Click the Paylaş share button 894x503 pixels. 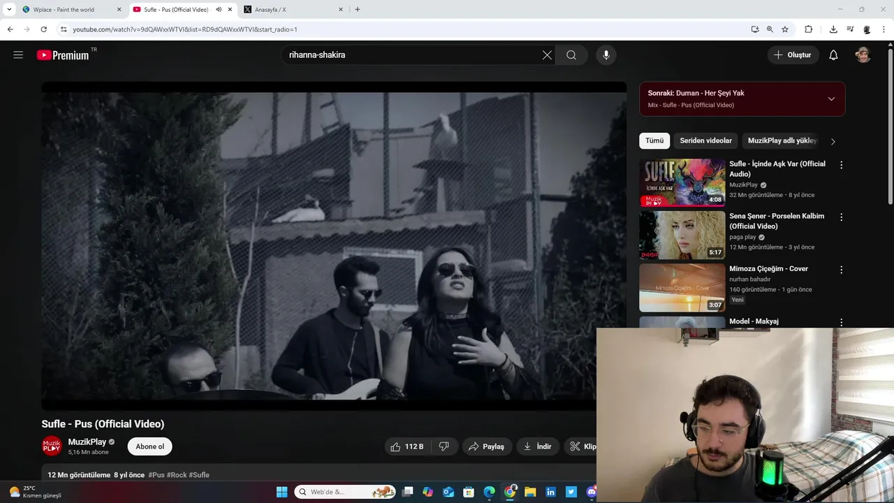click(x=487, y=446)
